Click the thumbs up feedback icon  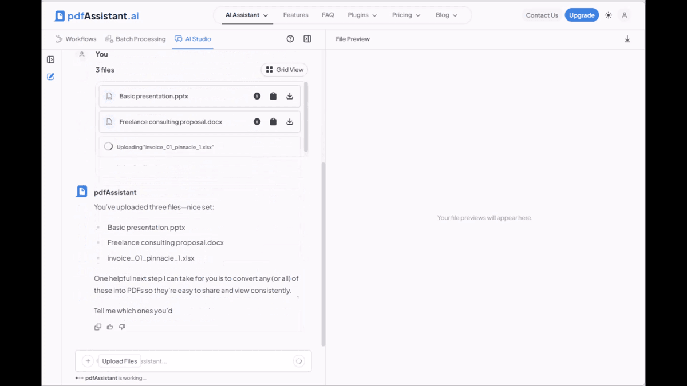coord(110,327)
